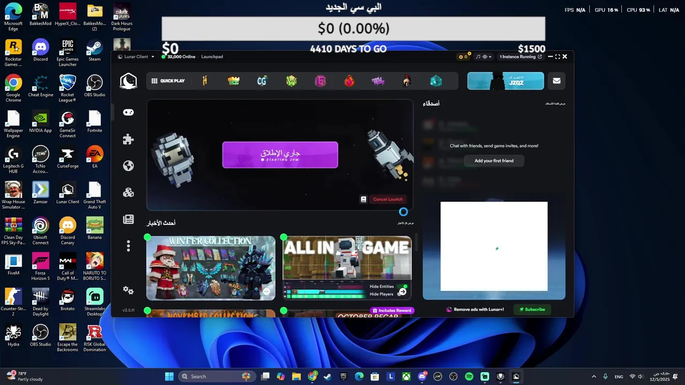
Task: Click the Windows Start button
Action: 169,376
